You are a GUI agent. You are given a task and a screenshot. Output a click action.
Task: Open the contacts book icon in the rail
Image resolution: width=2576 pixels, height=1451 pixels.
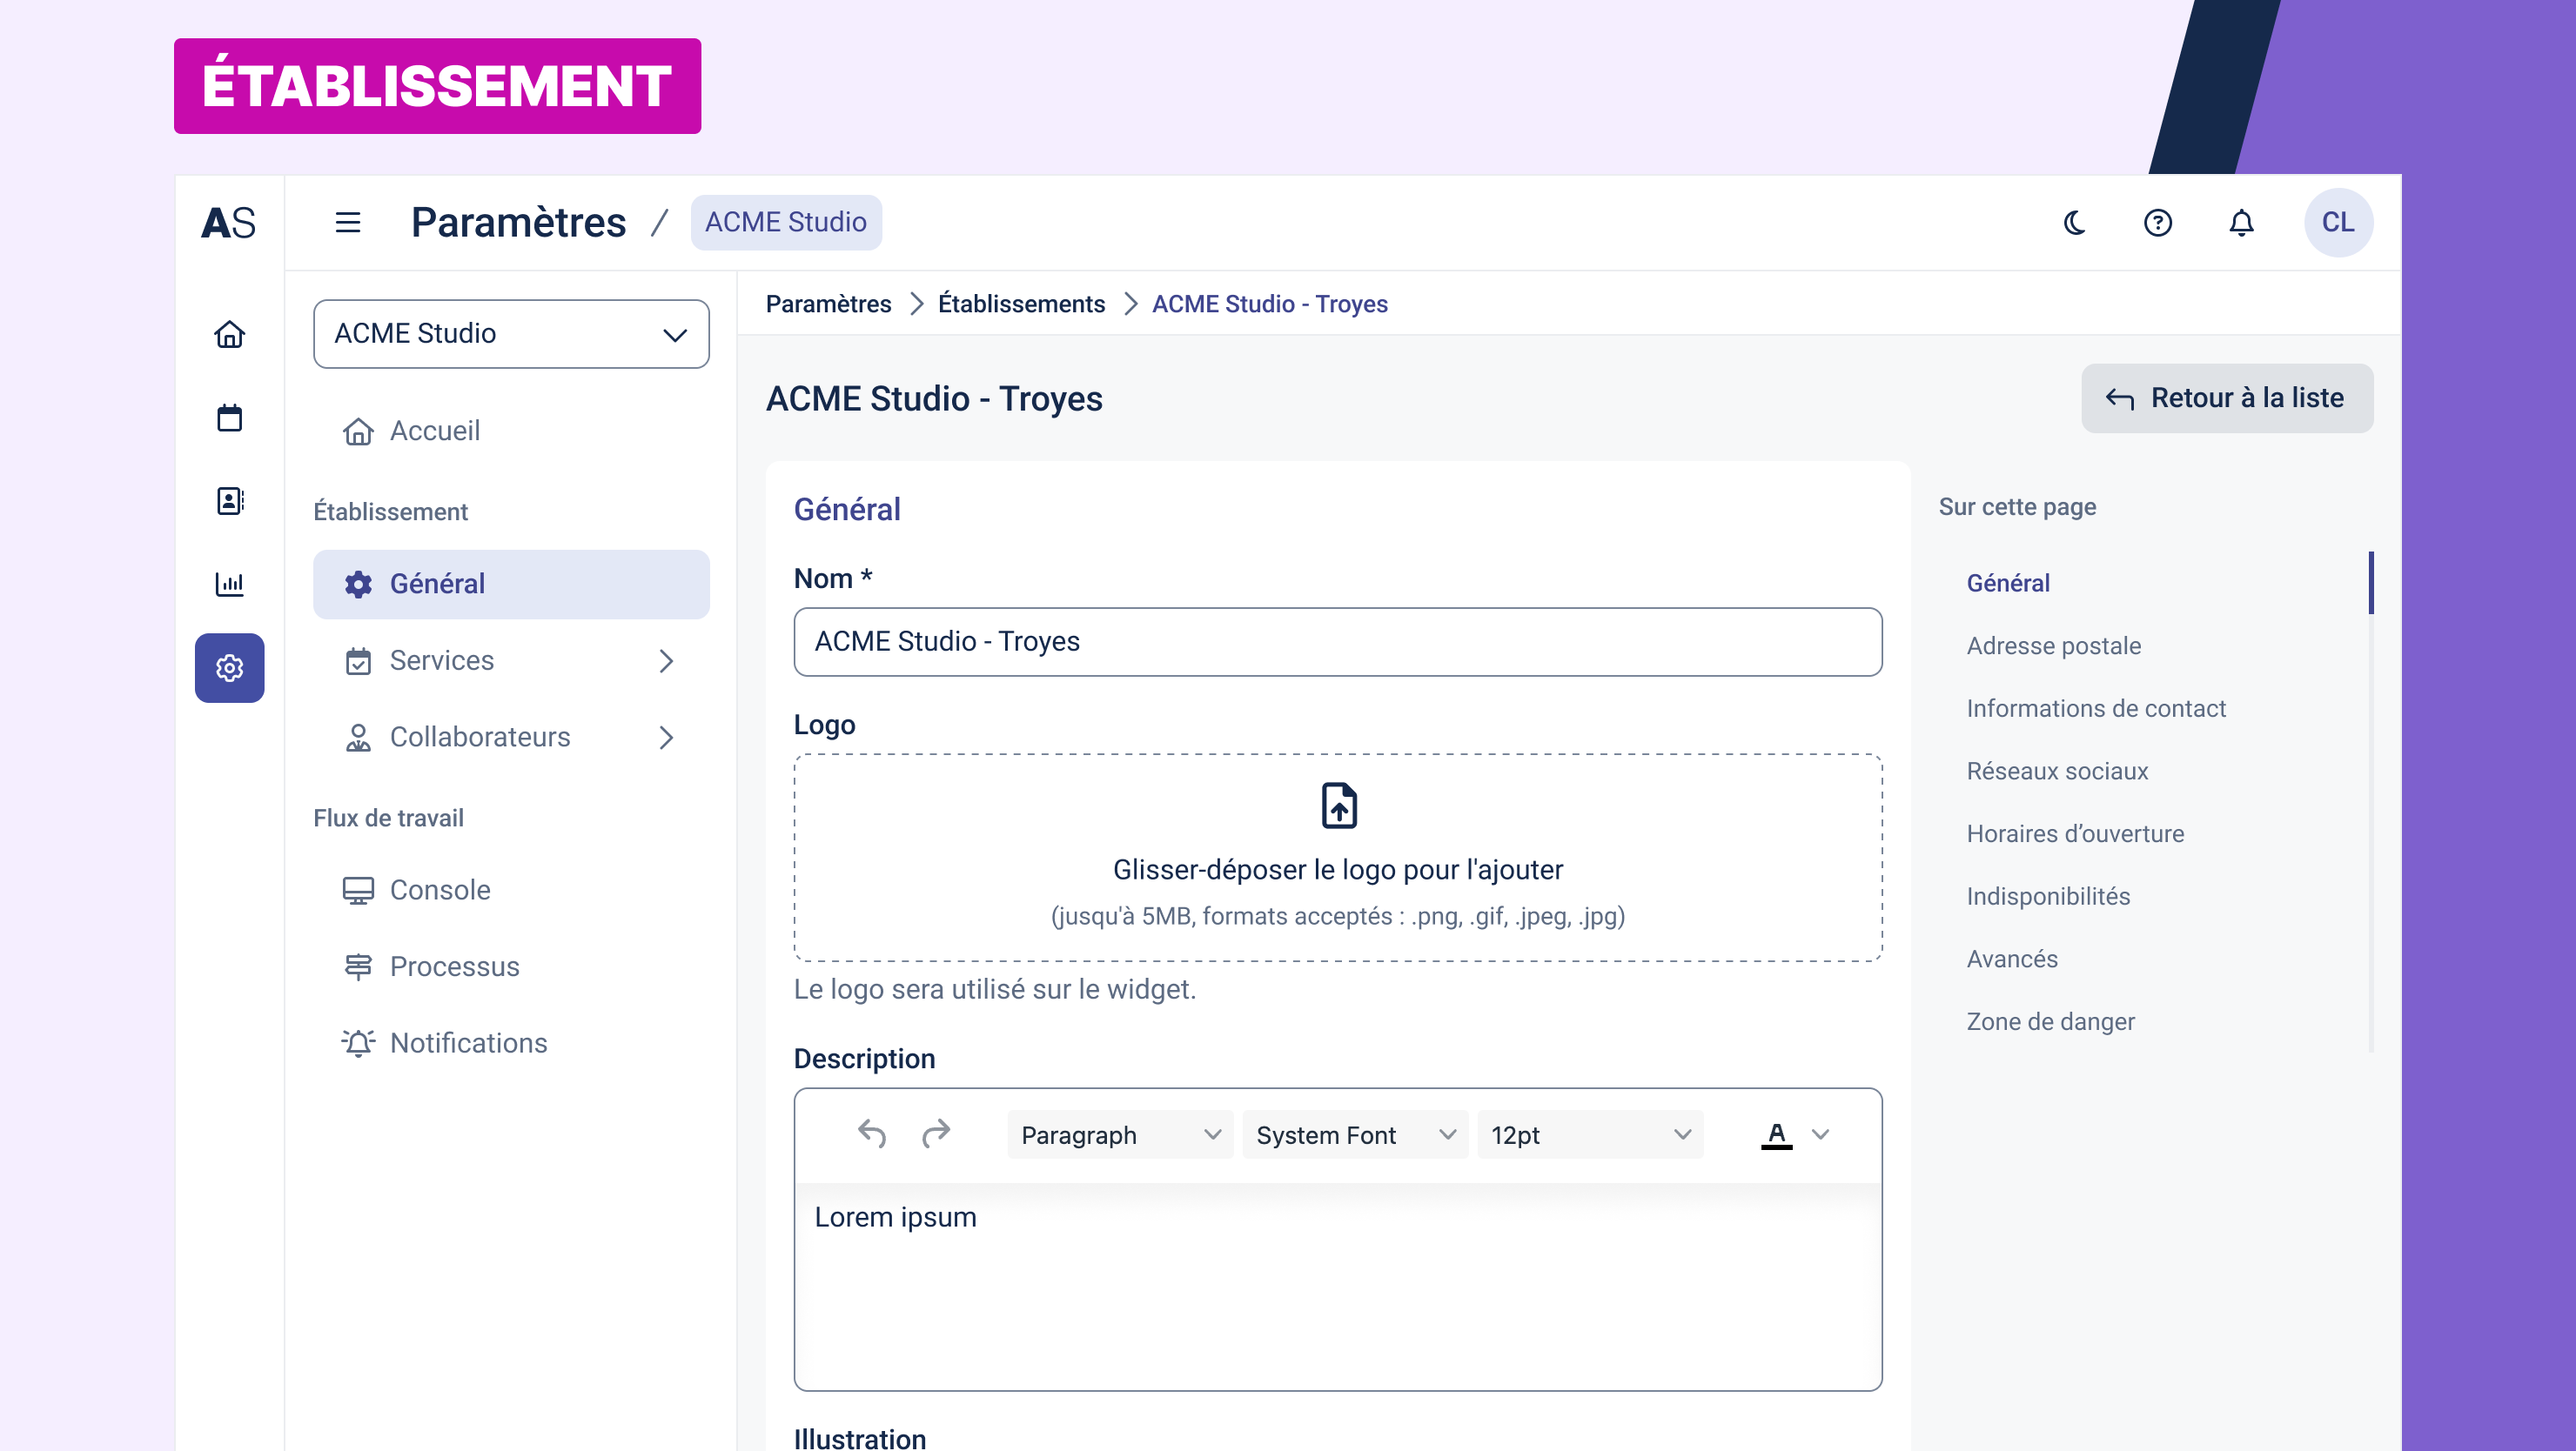(229, 501)
